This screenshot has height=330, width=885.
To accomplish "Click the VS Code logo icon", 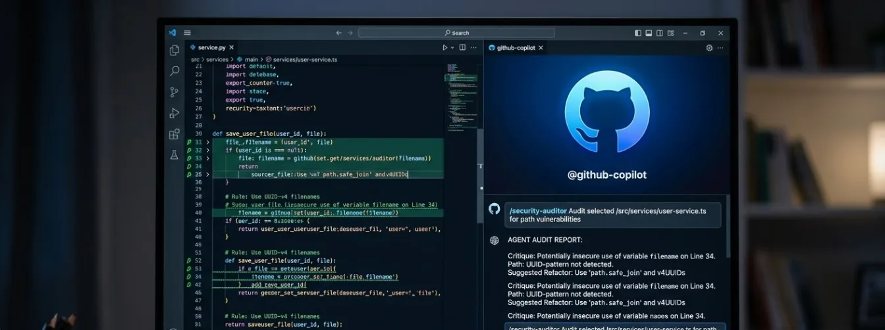I will [173, 32].
